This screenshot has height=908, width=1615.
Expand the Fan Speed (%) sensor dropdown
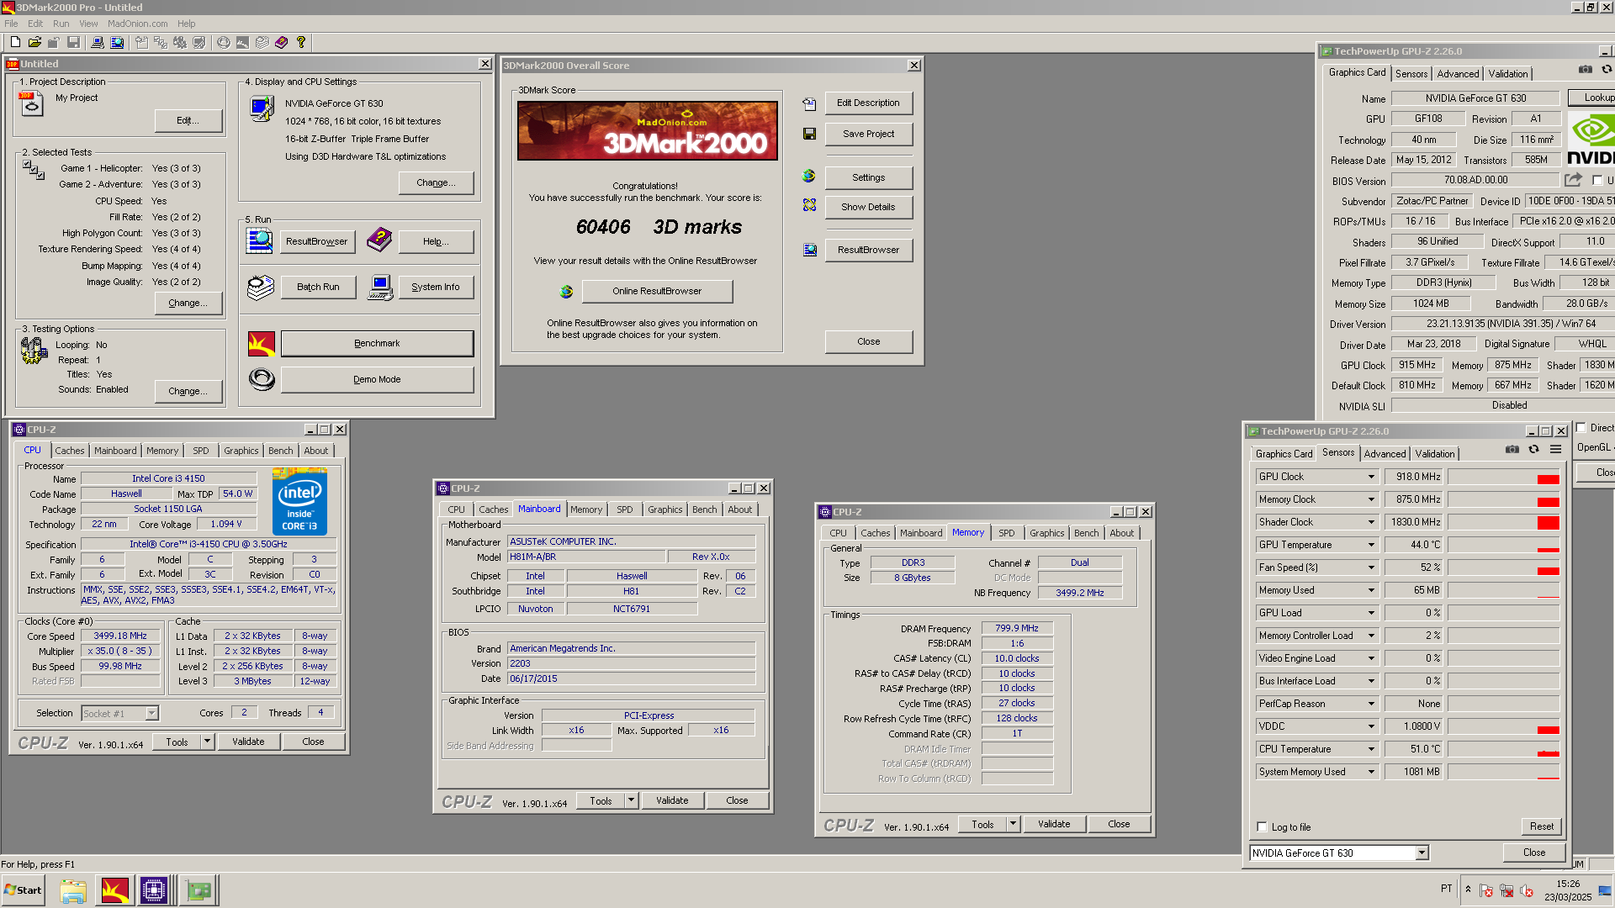[x=1370, y=567]
